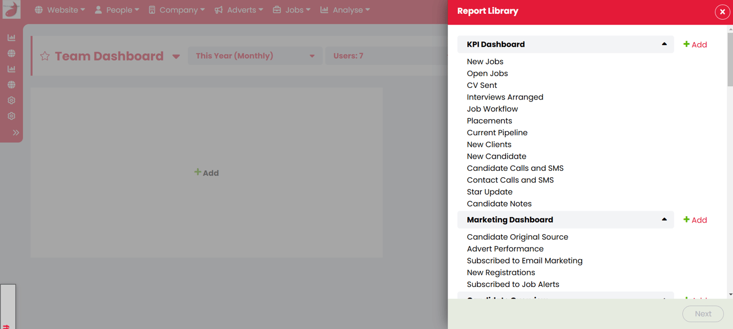Click the app logo in top-left corner
The width and height of the screenshot is (733, 329).
(11, 10)
